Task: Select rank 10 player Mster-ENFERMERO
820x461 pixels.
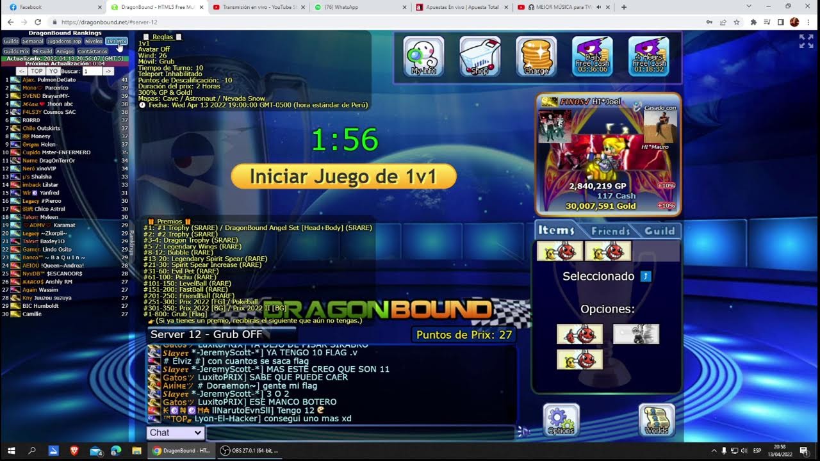Action: point(66,152)
